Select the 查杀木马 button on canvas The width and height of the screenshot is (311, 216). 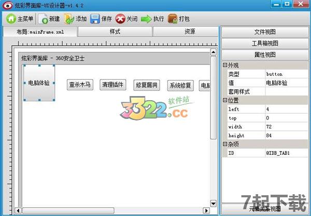tap(80, 85)
